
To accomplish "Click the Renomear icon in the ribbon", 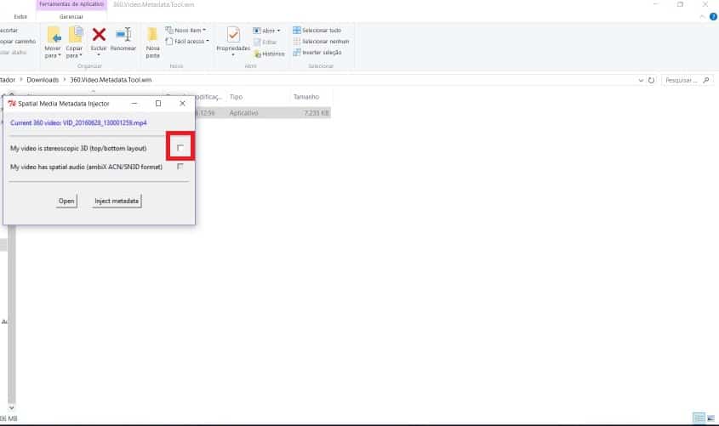I will coord(123,34).
